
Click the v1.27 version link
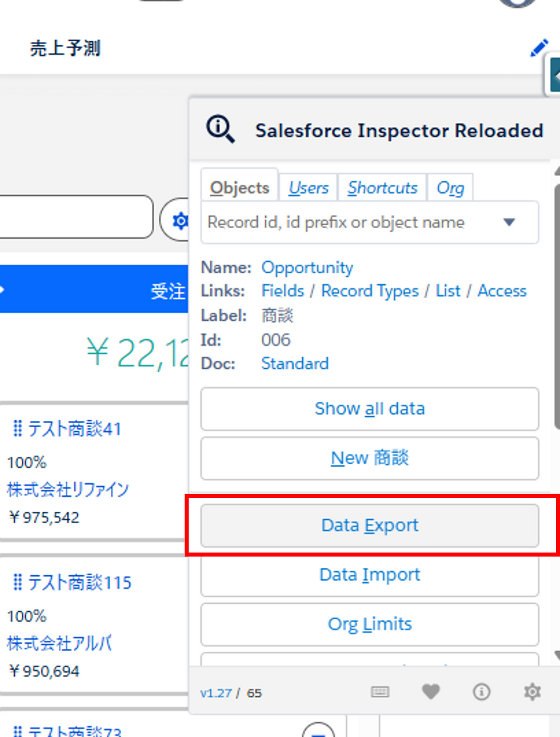[x=216, y=693]
